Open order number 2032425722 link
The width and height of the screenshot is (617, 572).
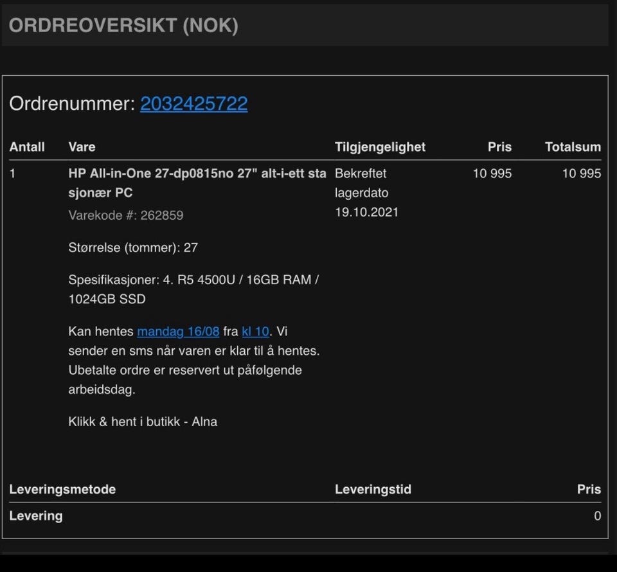pos(193,104)
